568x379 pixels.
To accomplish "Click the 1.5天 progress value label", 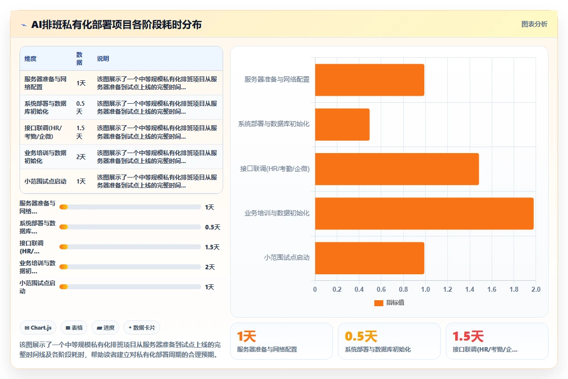I will coord(212,247).
